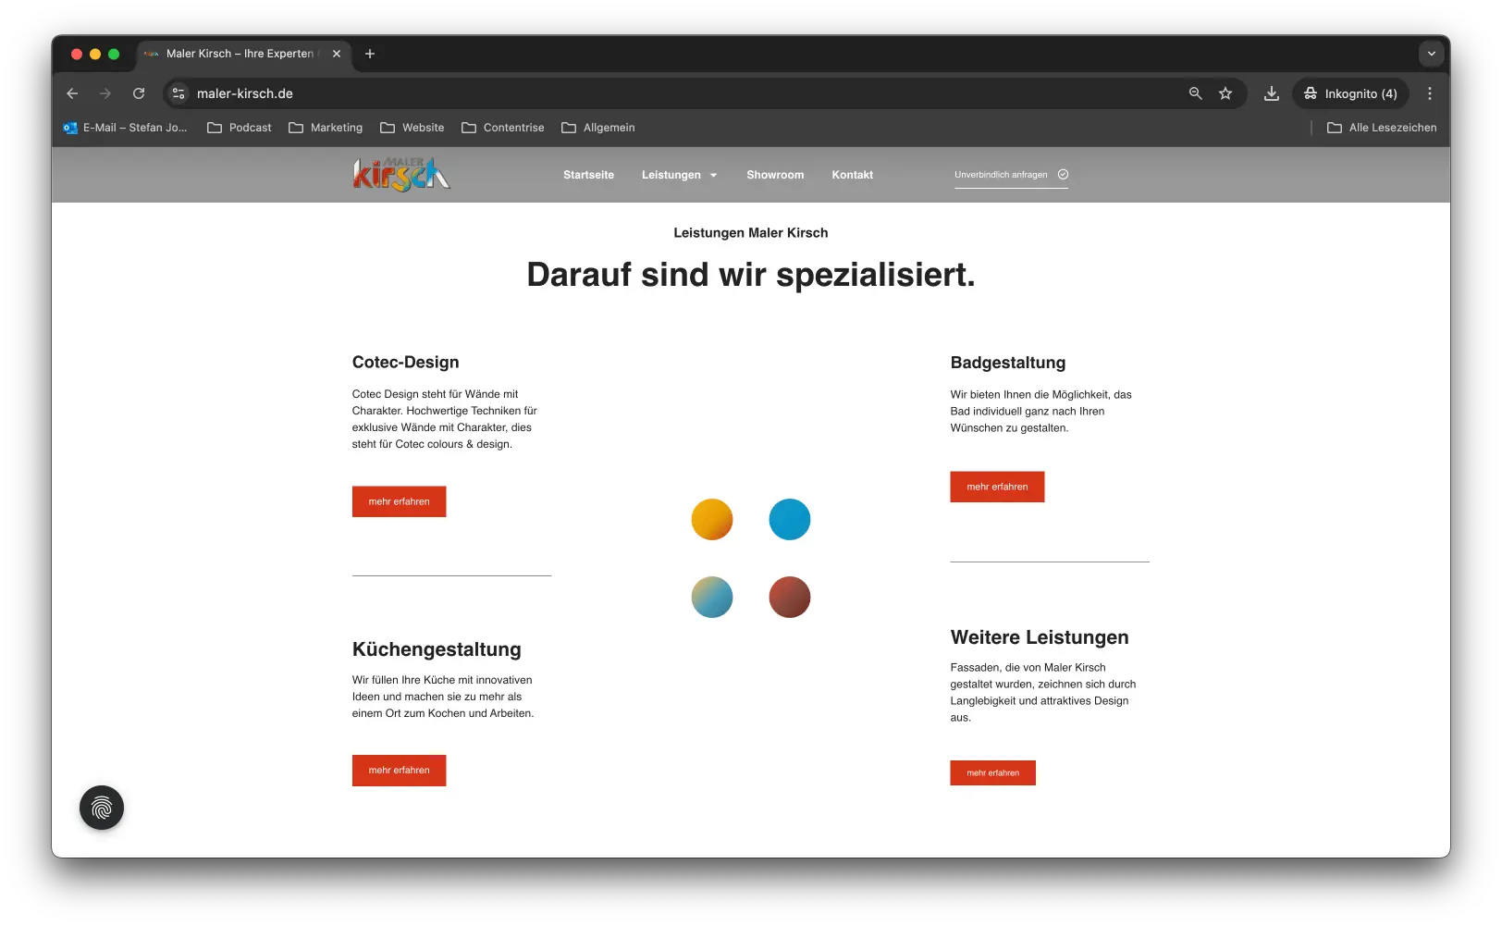Viewport: 1502px width, 926px height.
Task: Expand the Leistungen navigation dropdown
Action: (679, 175)
